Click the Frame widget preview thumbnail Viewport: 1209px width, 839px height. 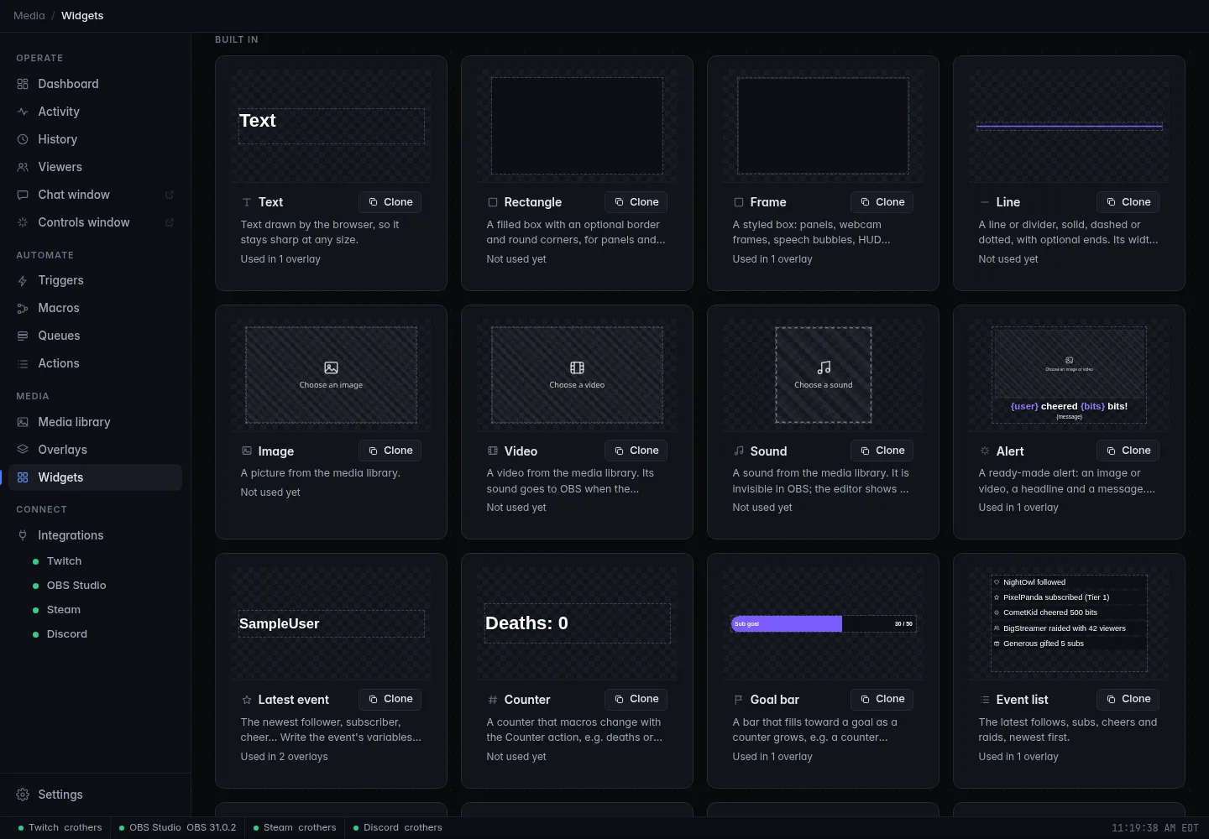823,126
